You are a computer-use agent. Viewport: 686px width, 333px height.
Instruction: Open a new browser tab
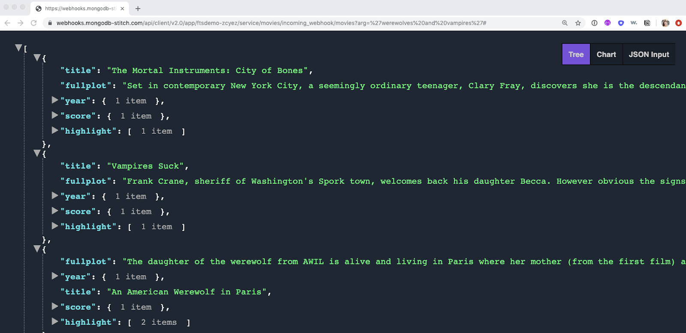point(138,9)
